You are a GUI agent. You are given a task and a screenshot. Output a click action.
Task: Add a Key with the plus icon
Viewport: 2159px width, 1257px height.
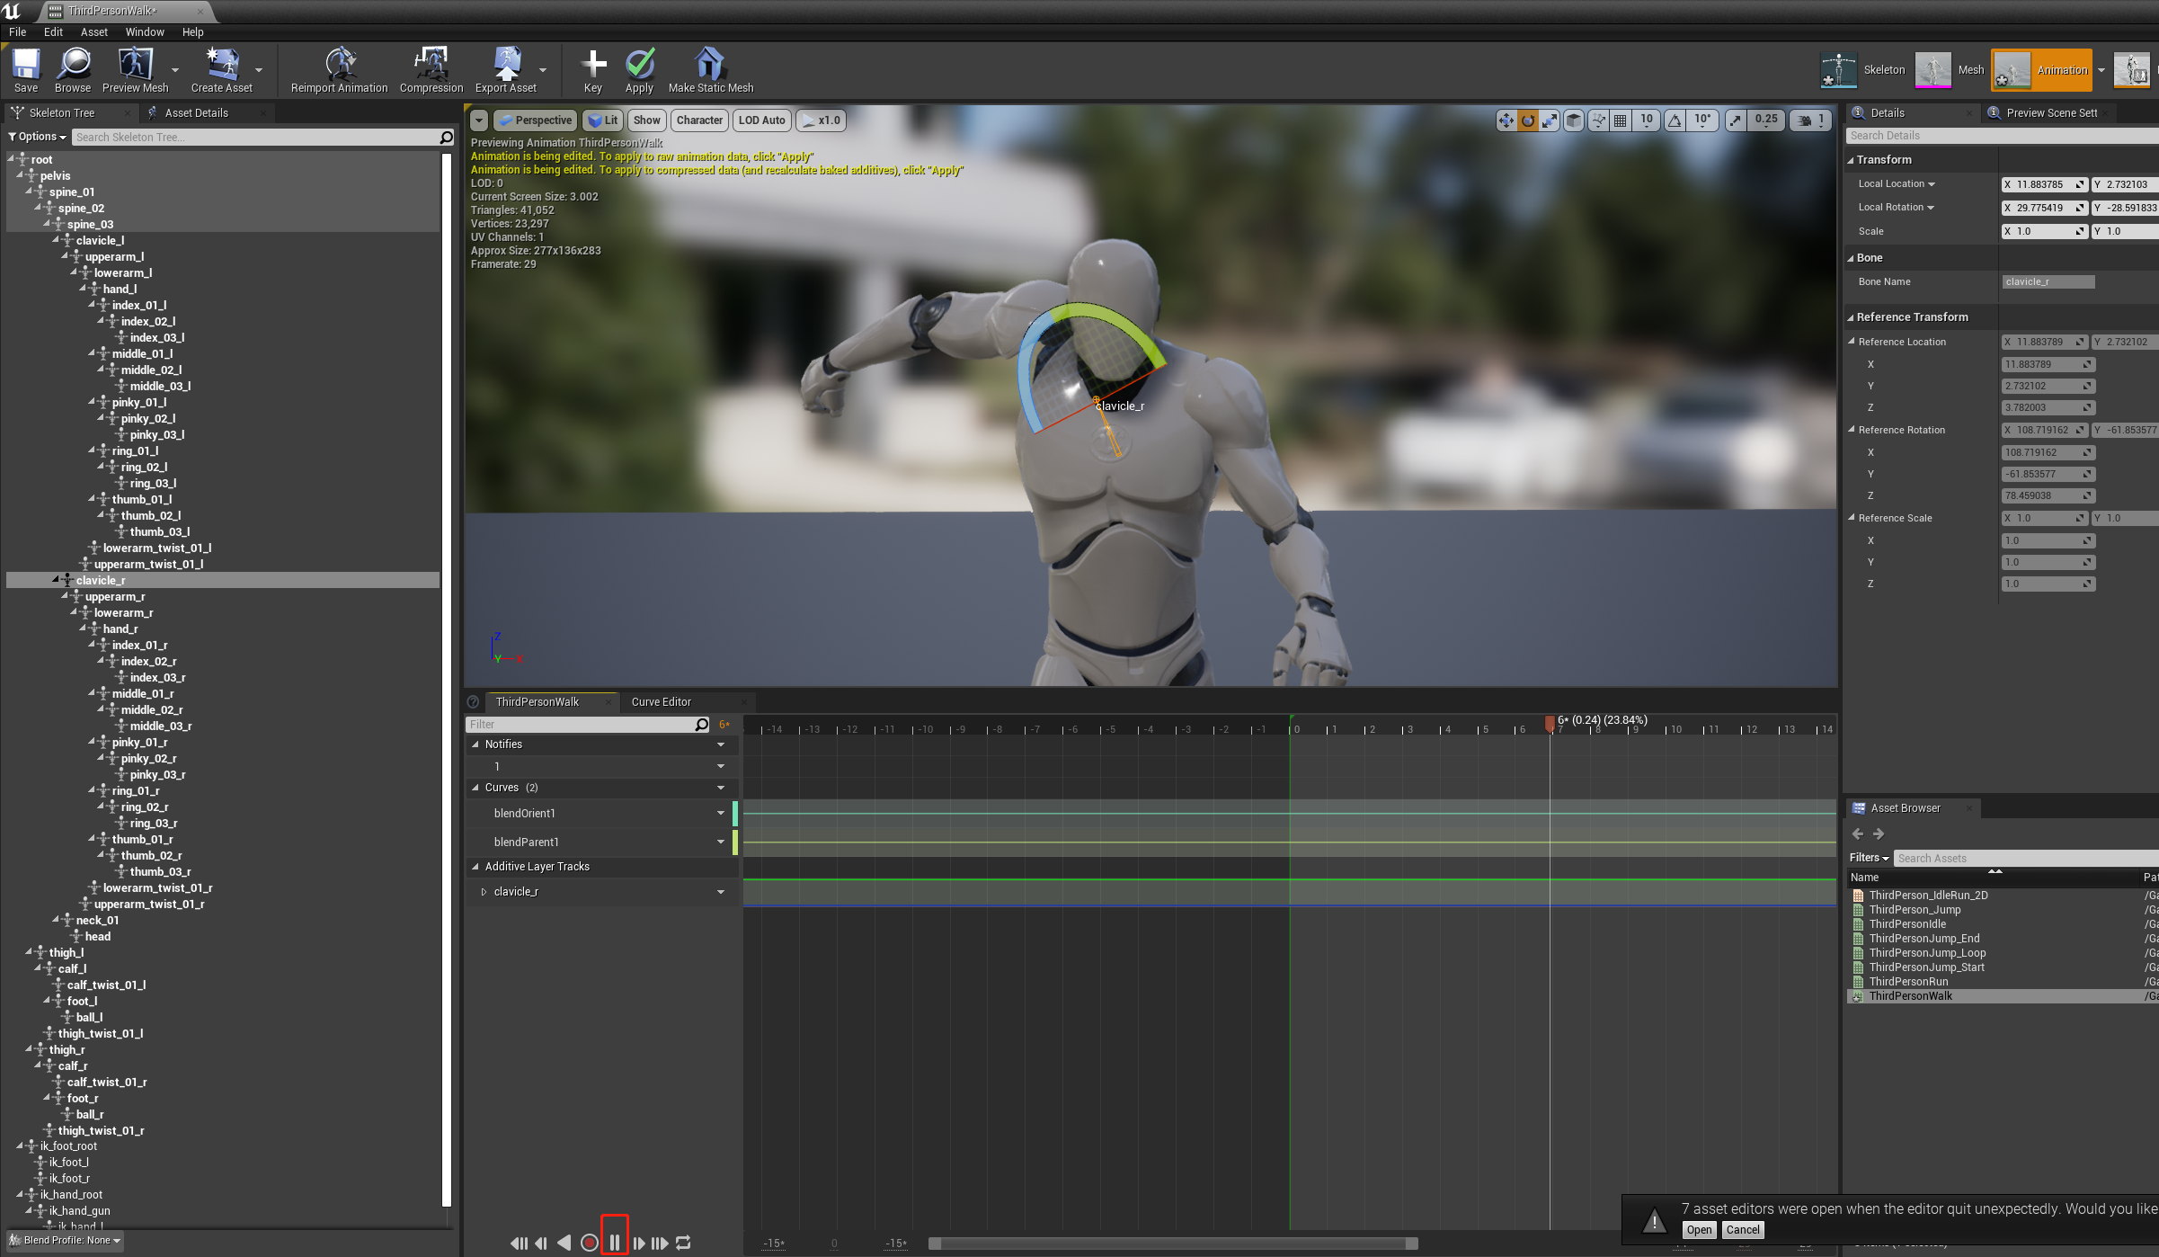tap(592, 66)
